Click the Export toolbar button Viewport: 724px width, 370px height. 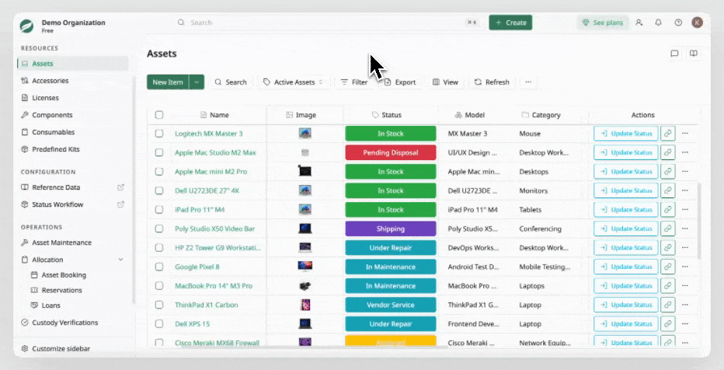coord(400,82)
